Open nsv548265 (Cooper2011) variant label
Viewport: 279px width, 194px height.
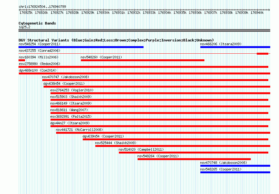(221, 169)
